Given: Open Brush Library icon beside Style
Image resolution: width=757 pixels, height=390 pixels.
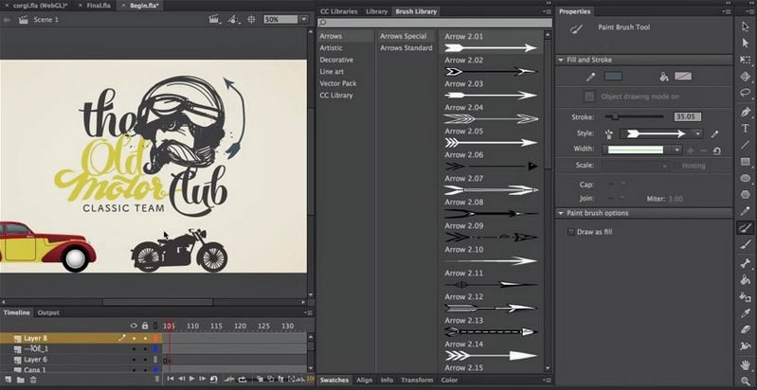Looking at the screenshot, I should (609, 133).
